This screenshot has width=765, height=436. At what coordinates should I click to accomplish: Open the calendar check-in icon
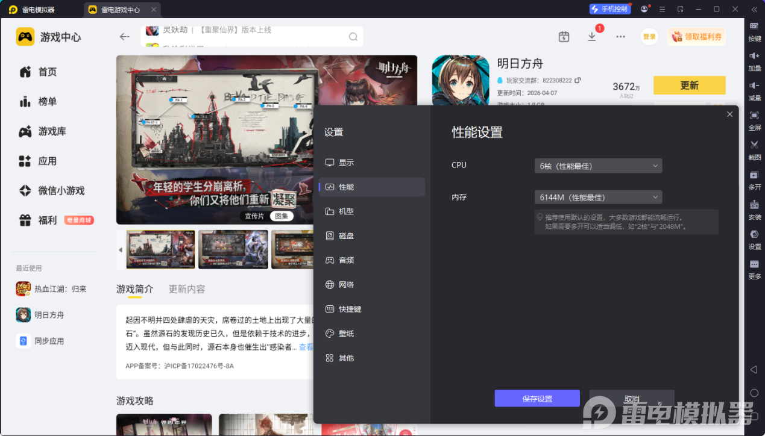tap(564, 37)
